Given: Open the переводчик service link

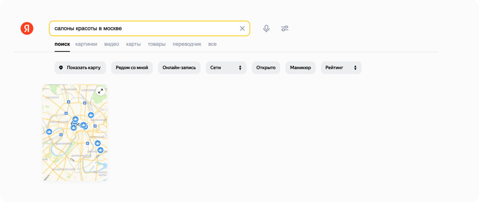Looking at the screenshot, I should click(187, 44).
